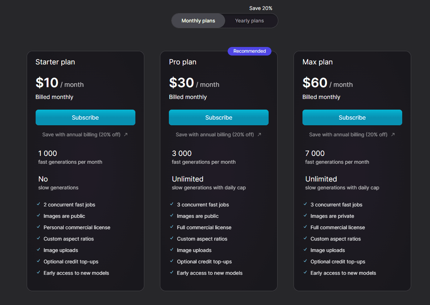Switch to Monthly plans billing

198,21
